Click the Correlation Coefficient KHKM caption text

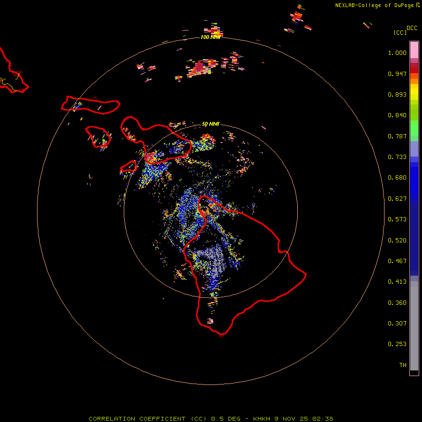[211, 419]
